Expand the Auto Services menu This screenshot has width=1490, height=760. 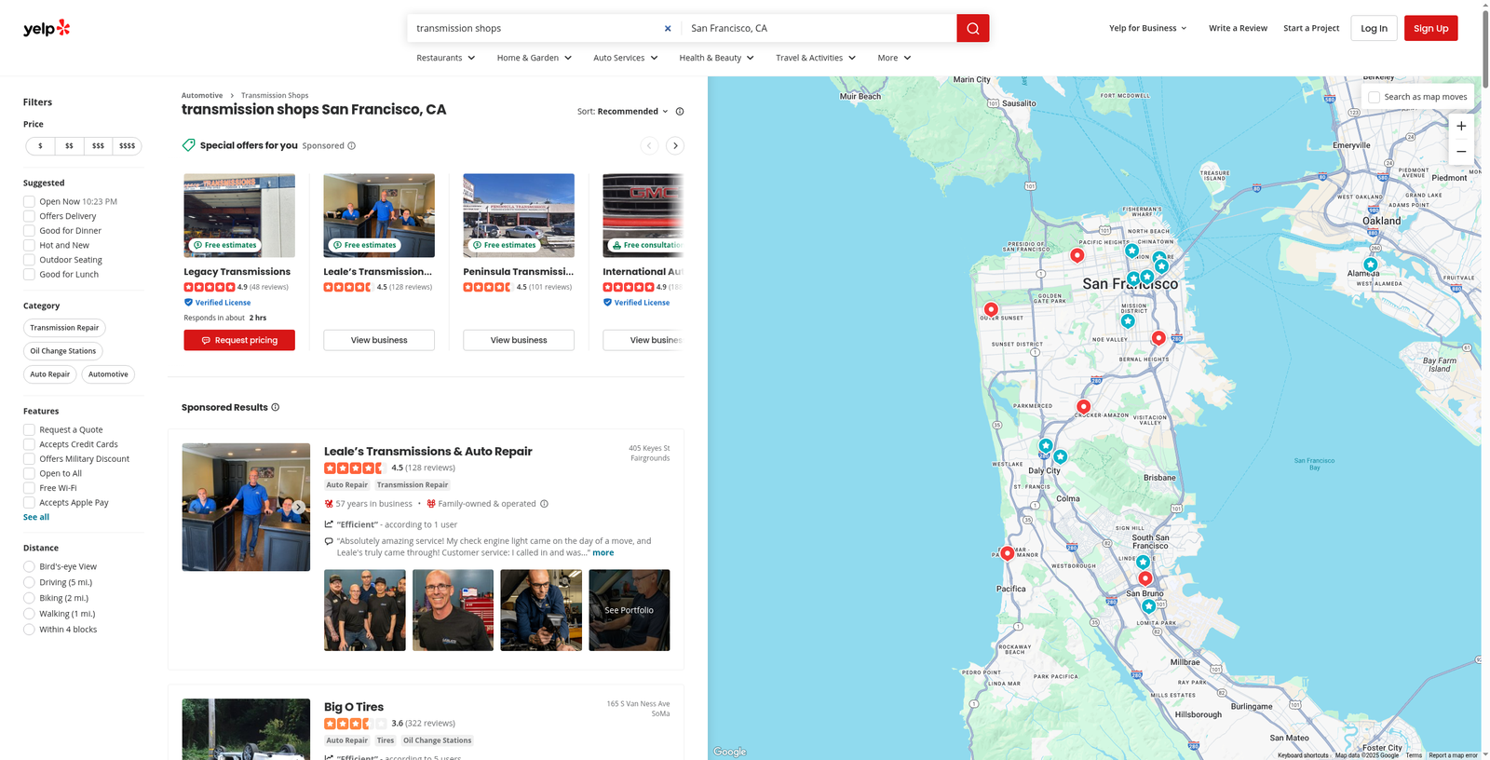pos(626,58)
